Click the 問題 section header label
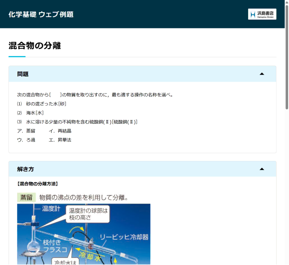Image resolution: width=289 pixels, height=265 pixels. click(23, 74)
